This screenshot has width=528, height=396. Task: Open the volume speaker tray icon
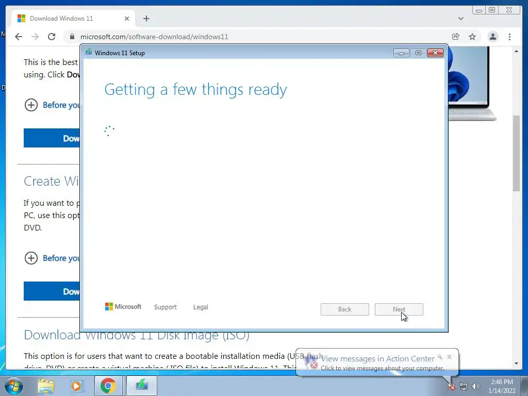click(x=476, y=386)
